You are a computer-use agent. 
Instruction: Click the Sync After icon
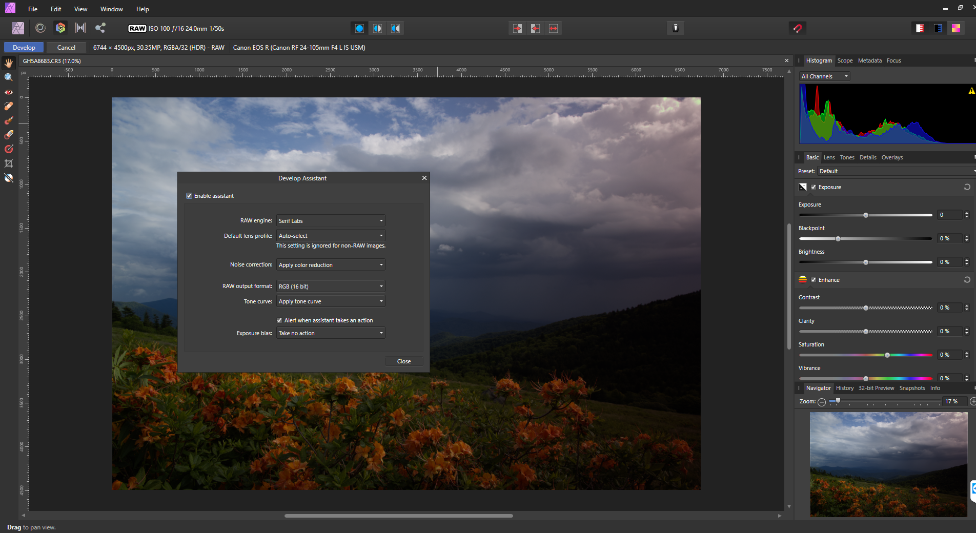tap(535, 28)
